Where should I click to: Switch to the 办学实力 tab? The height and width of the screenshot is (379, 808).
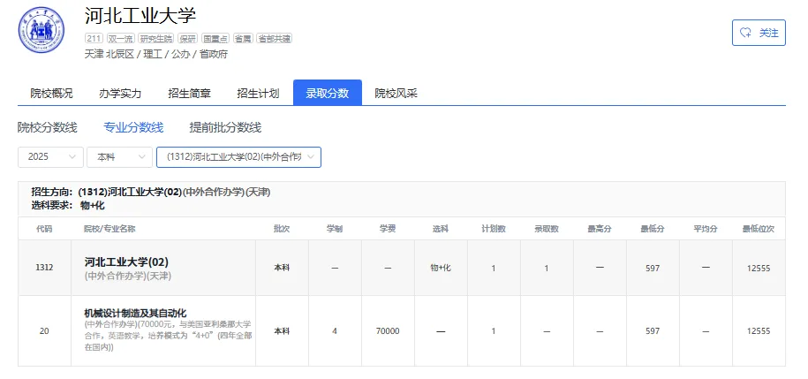(120, 94)
